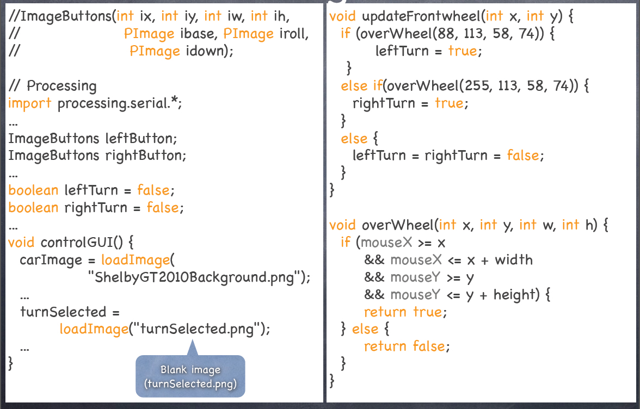Click the '} else {' line in overWheel
The width and height of the screenshot is (640, 409).
pos(365,329)
